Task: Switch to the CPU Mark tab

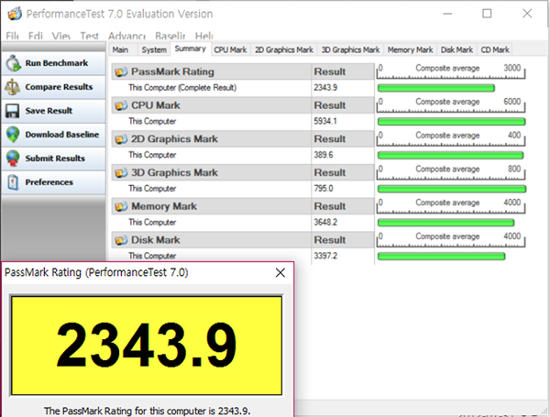Action: click(230, 49)
